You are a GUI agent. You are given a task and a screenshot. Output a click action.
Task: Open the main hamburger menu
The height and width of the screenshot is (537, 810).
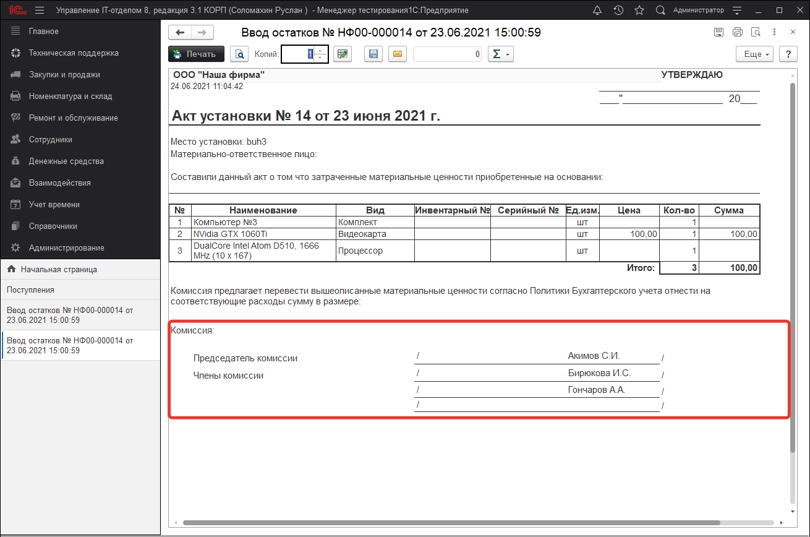click(x=40, y=11)
